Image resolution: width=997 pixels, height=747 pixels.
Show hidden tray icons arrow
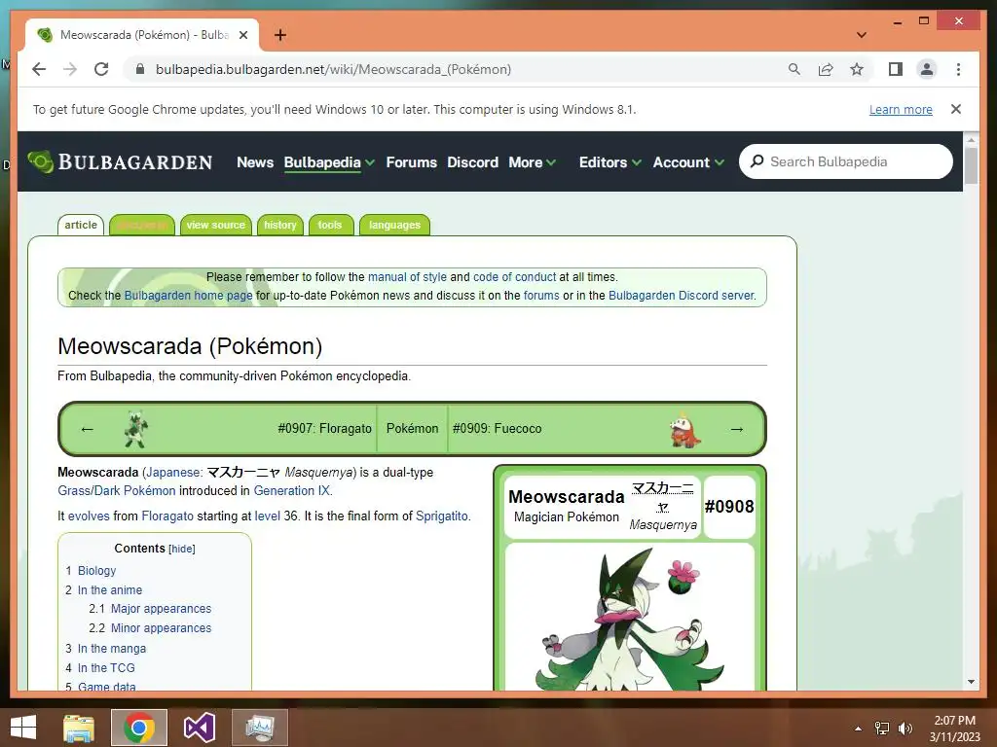point(859,729)
